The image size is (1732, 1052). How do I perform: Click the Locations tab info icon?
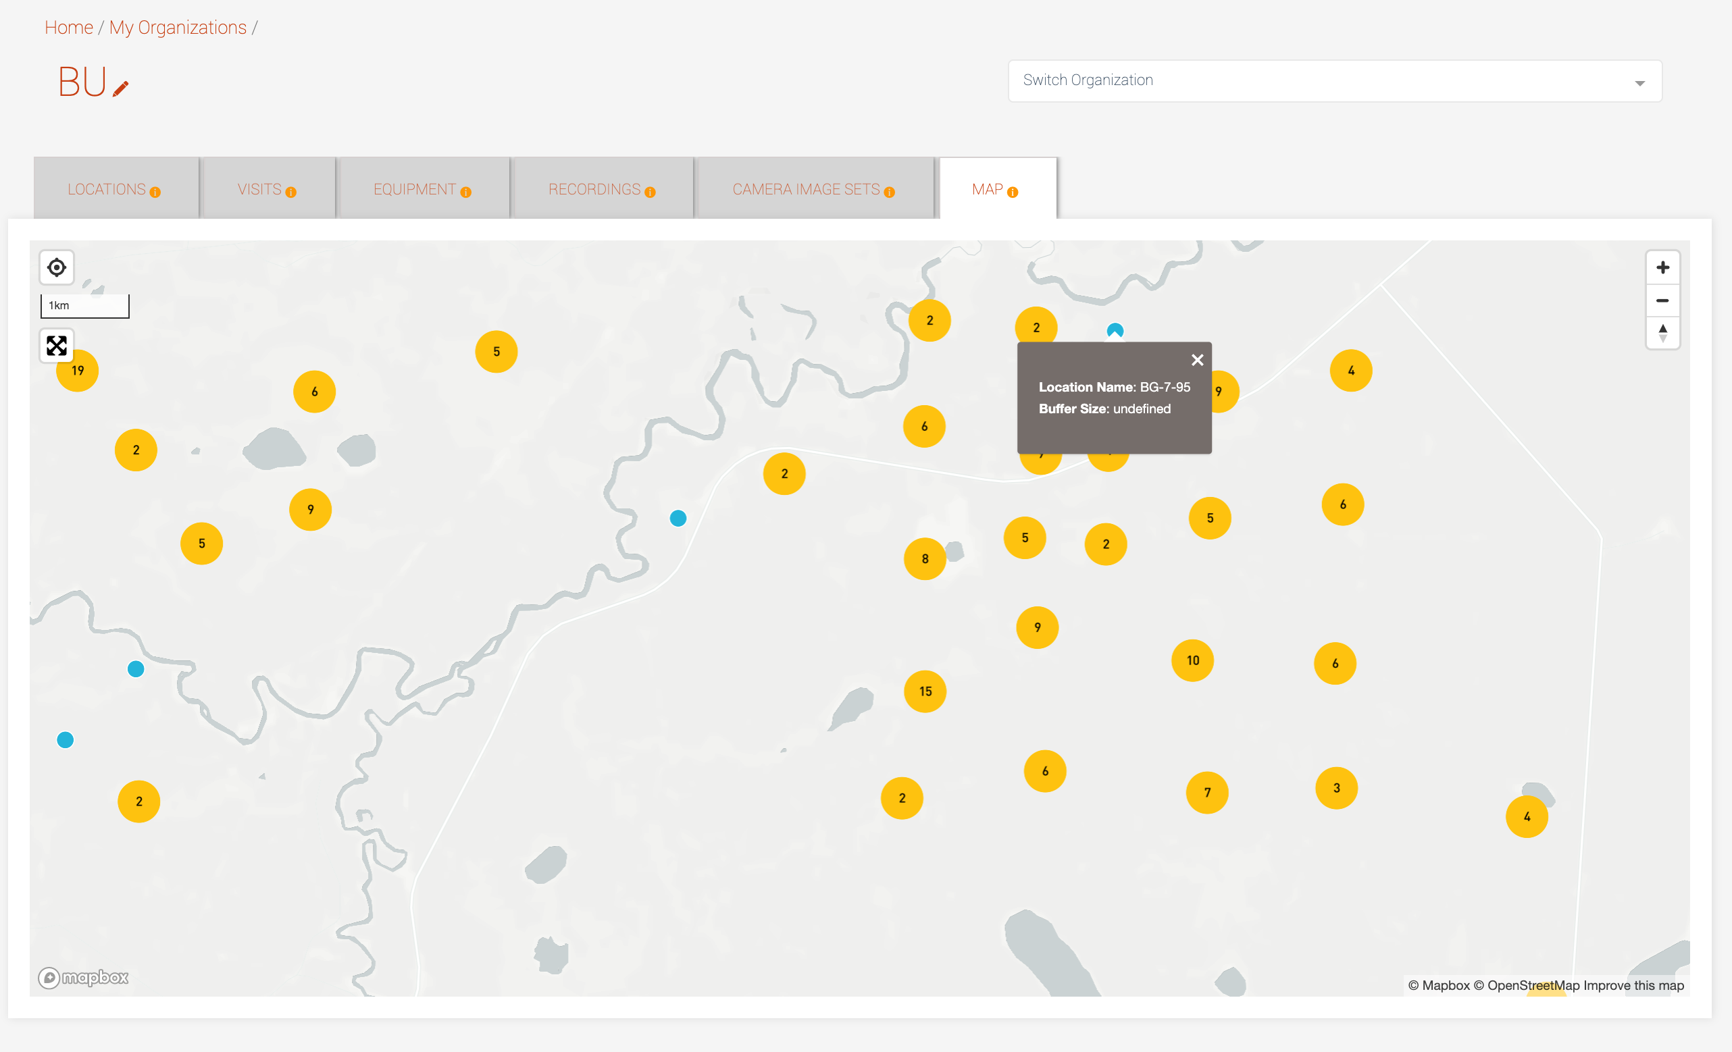[x=155, y=192]
